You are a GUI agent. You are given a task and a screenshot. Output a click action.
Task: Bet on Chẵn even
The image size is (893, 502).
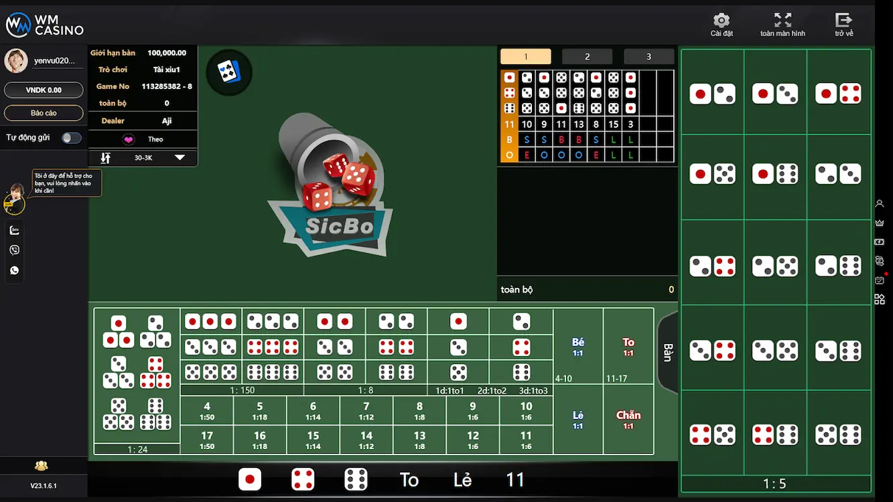628,420
